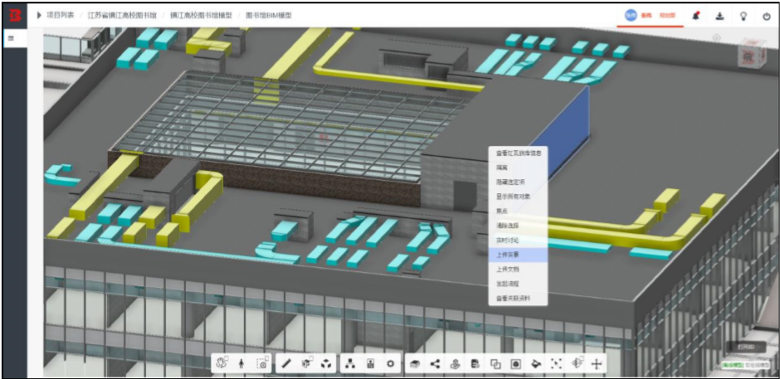Click the power logout icon
Image resolution: width=780 pixels, height=379 pixels.
coord(767,16)
